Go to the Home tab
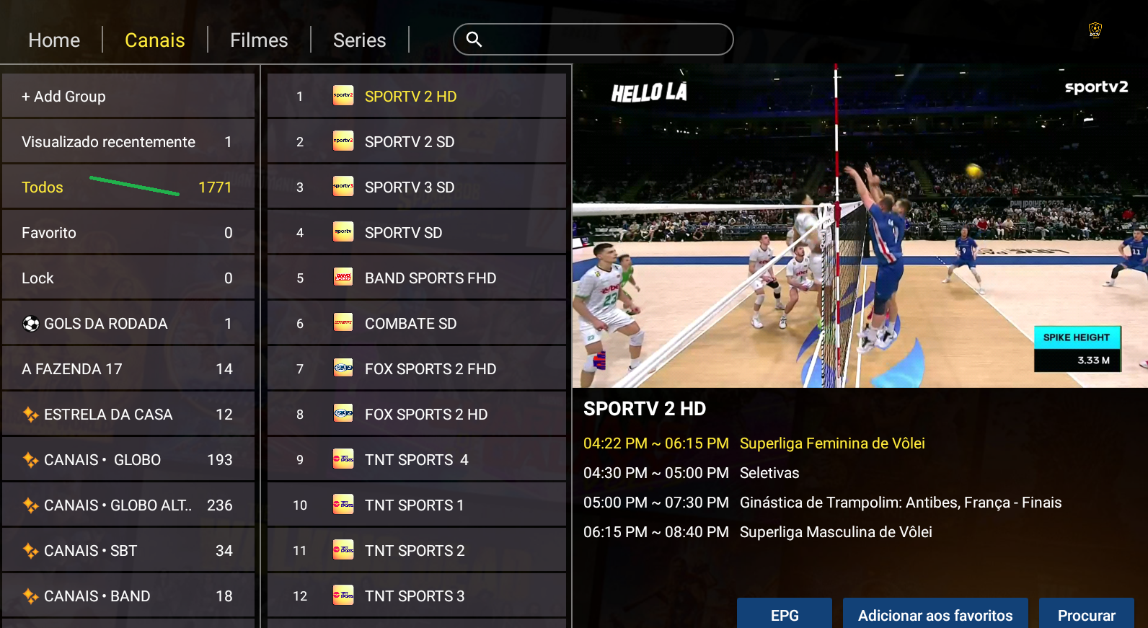 click(54, 40)
